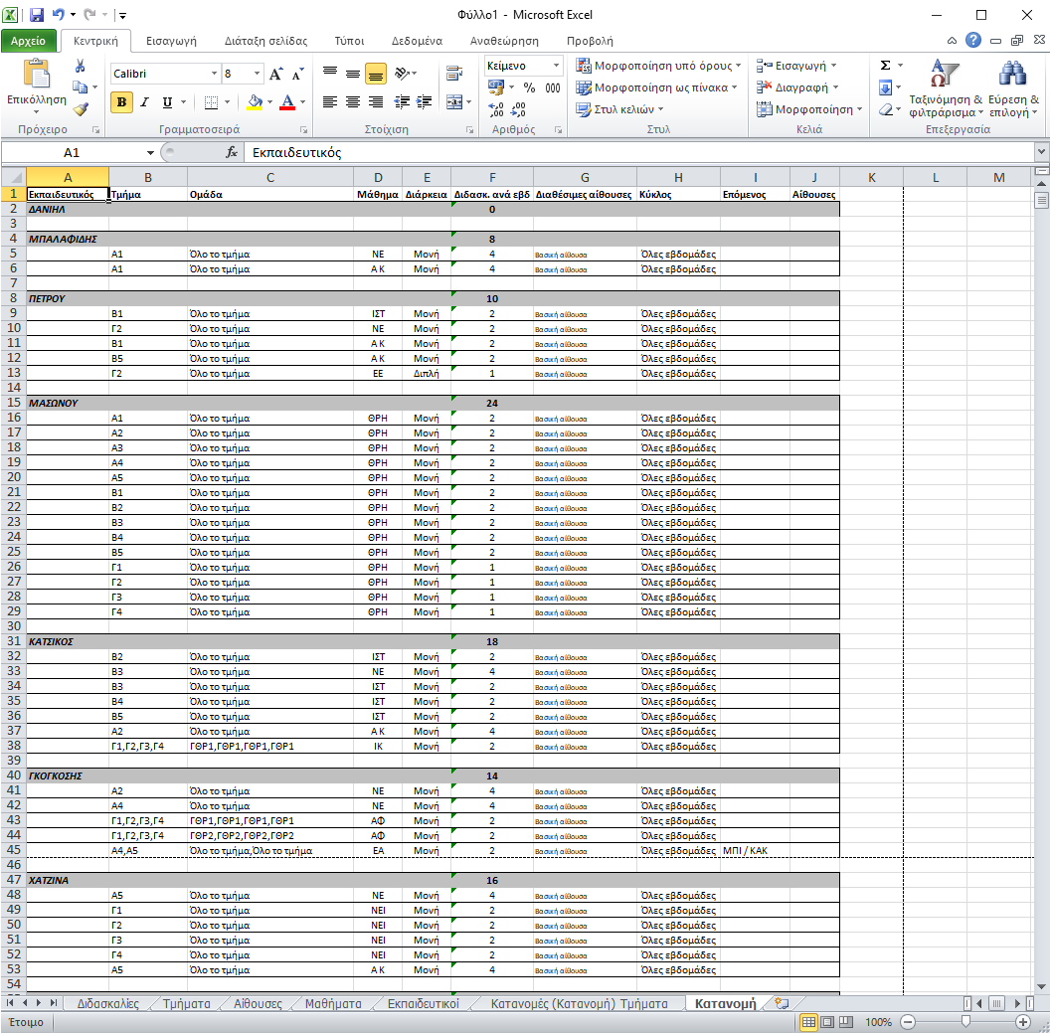
Task: Open the Name Box dropdown arrow
Action: pos(151,153)
